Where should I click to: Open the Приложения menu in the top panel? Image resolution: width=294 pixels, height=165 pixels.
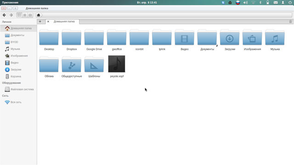point(10,2)
